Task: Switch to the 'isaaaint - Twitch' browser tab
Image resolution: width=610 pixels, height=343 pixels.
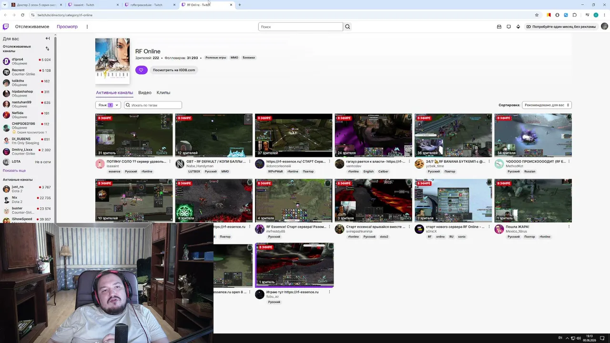Action: click(94, 5)
